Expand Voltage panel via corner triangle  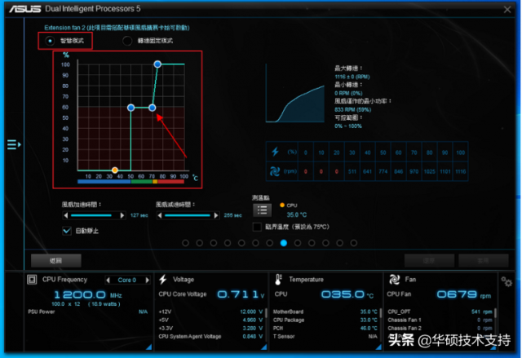click(x=263, y=347)
